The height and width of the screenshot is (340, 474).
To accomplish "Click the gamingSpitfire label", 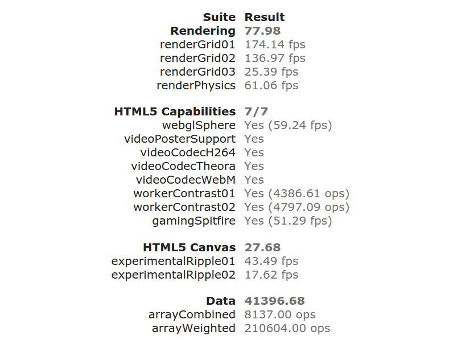I will coord(193,221).
